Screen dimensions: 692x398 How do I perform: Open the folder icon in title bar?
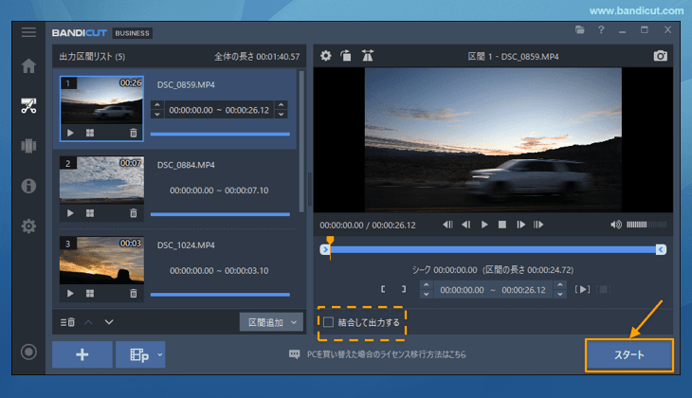[x=579, y=31]
